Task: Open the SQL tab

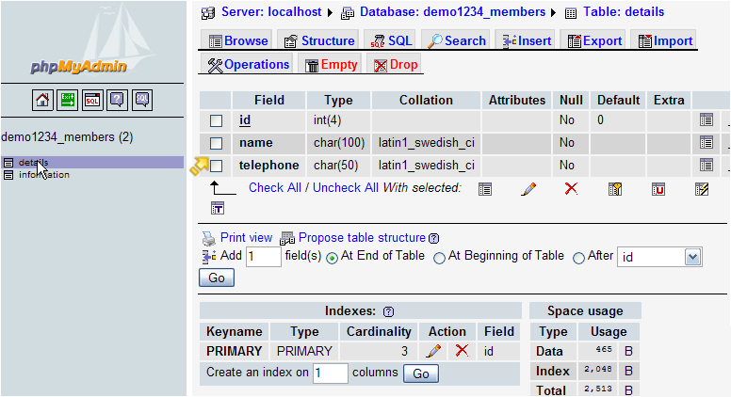Action: tap(391, 41)
